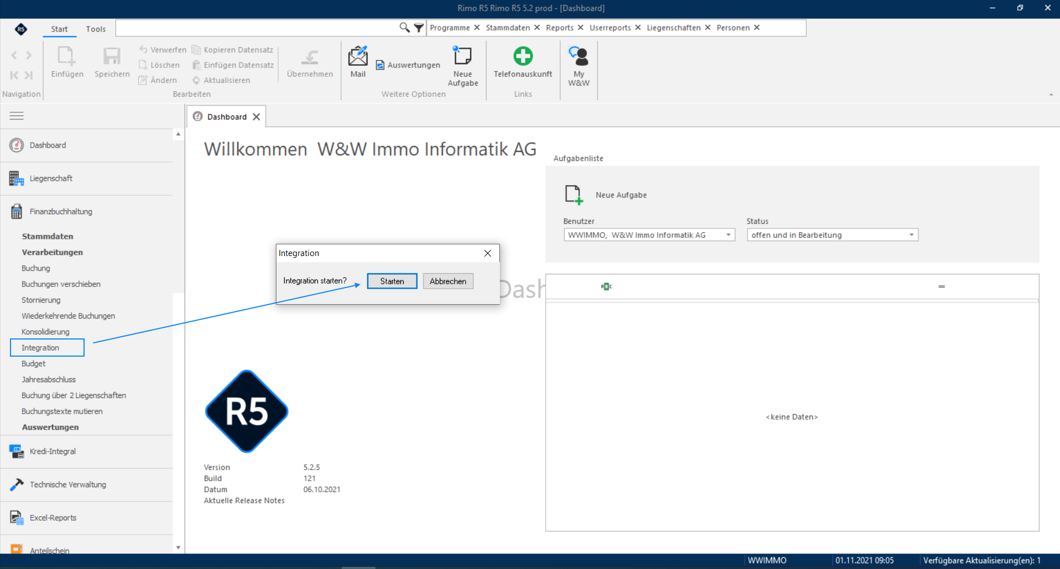The height and width of the screenshot is (569, 1060).
Task: Click the Neue Aufgabe document icon in Aufgabenliste
Action: pos(574,195)
